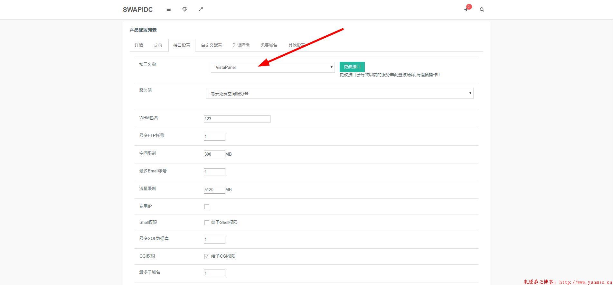Click the 接口名称 label

pyautogui.click(x=147, y=64)
